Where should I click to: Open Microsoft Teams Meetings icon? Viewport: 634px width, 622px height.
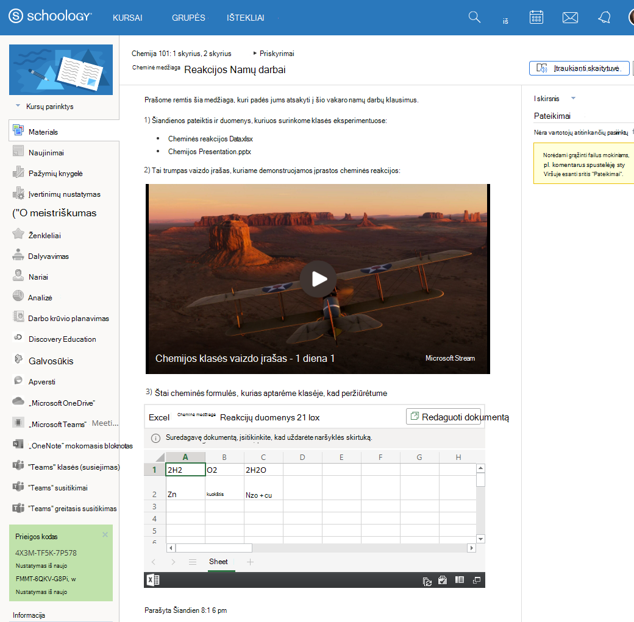(18, 423)
